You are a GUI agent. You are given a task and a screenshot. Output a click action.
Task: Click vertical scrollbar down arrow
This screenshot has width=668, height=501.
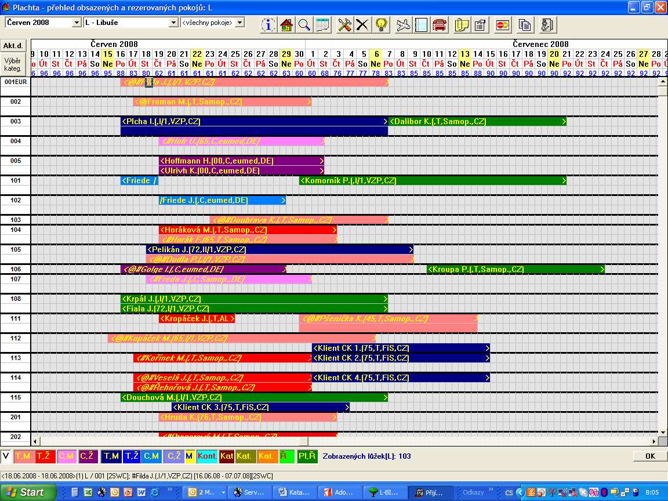[x=663, y=433]
